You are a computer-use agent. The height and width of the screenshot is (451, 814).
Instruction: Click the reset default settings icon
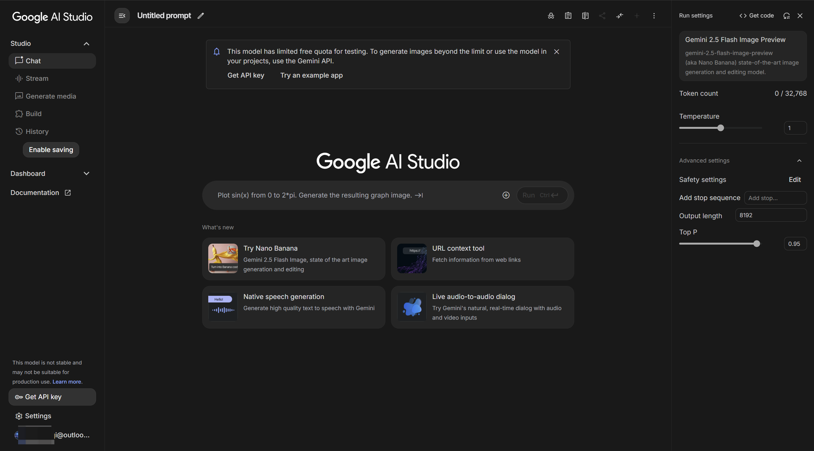point(787,16)
